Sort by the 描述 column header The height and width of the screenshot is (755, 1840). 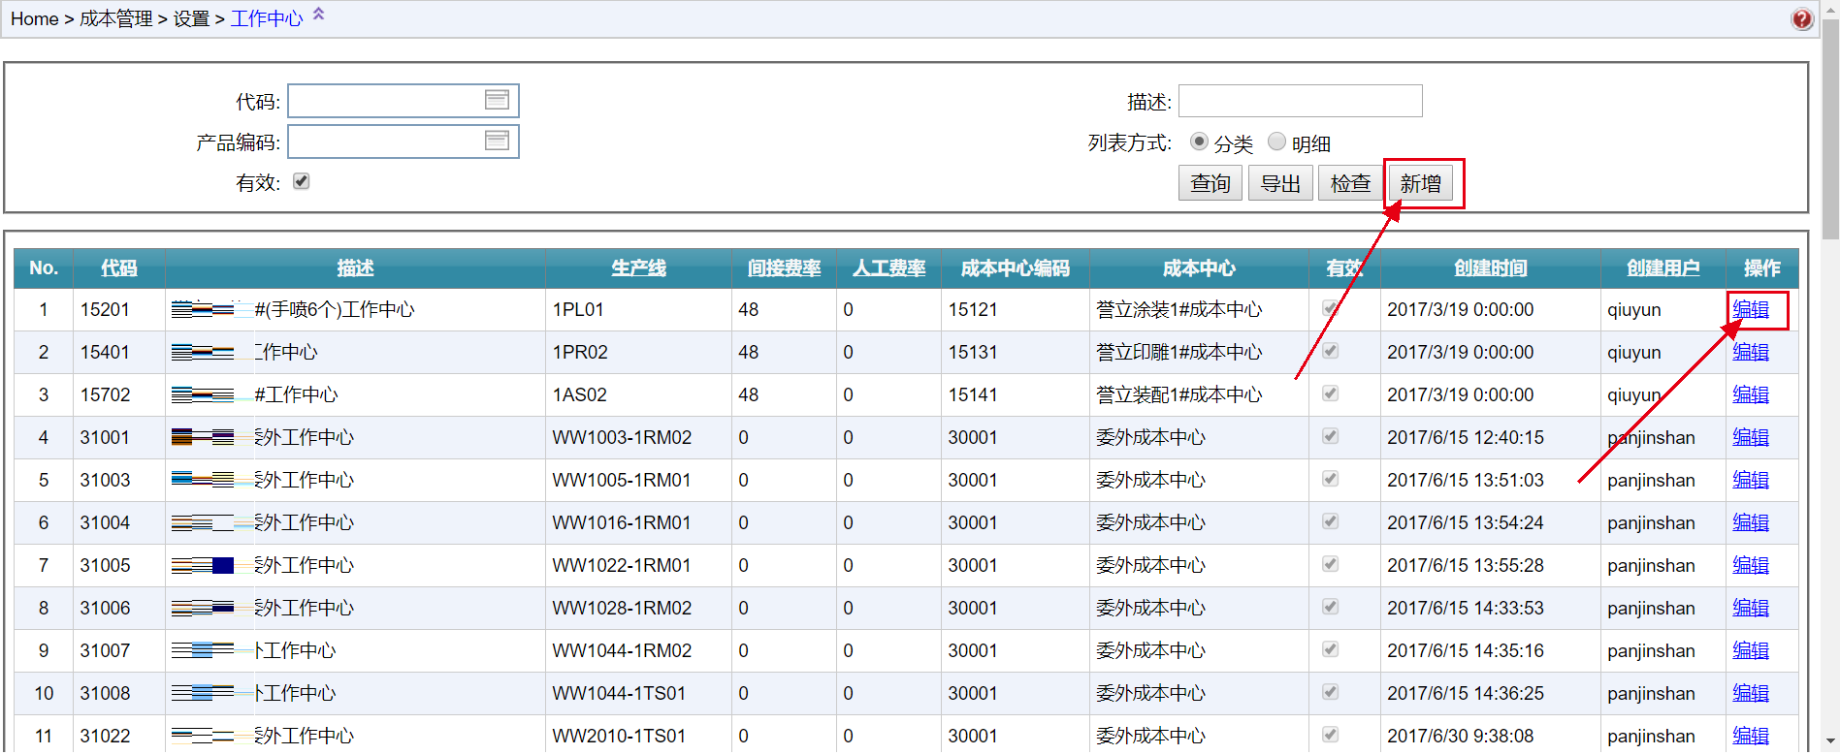click(x=355, y=268)
